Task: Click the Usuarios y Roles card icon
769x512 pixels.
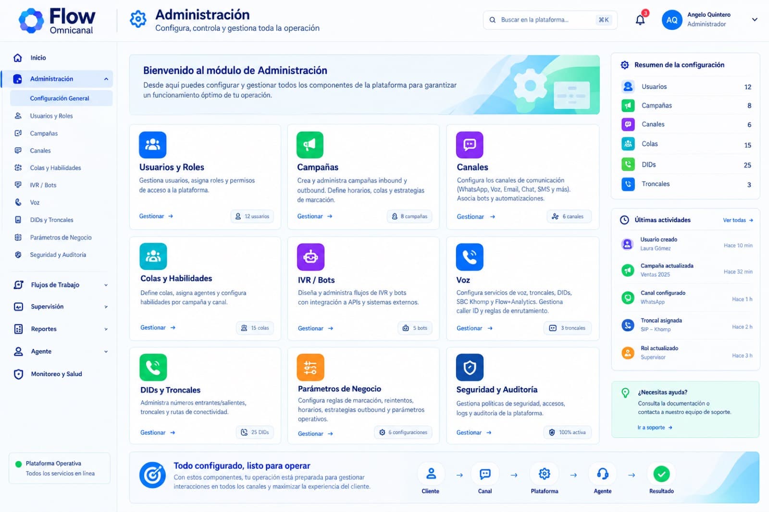Action: pos(152,145)
